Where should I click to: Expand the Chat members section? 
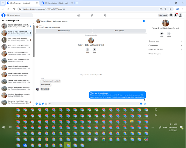165,46
